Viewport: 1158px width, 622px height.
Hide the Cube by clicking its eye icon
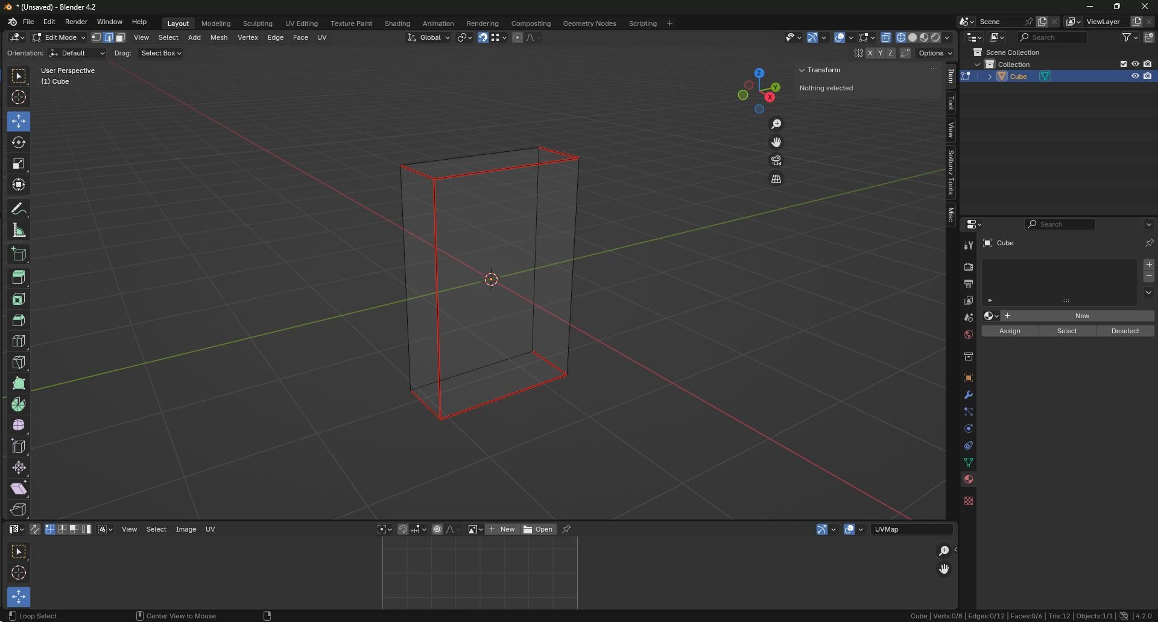(x=1136, y=76)
